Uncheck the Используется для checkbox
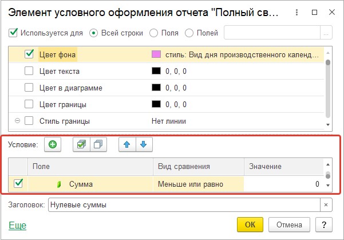Viewport: 344px width, 240px height. click(13, 33)
